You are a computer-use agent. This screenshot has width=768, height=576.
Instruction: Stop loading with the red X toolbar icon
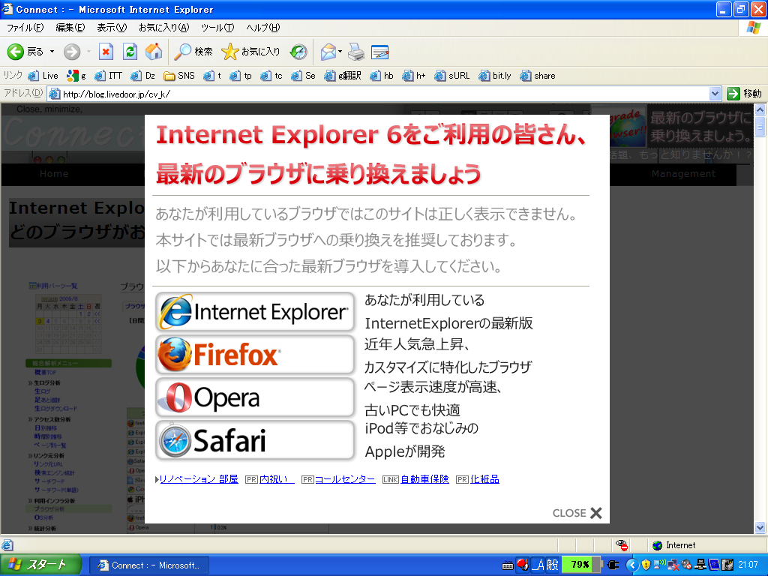pyautogui.click(x=106, y=52)
